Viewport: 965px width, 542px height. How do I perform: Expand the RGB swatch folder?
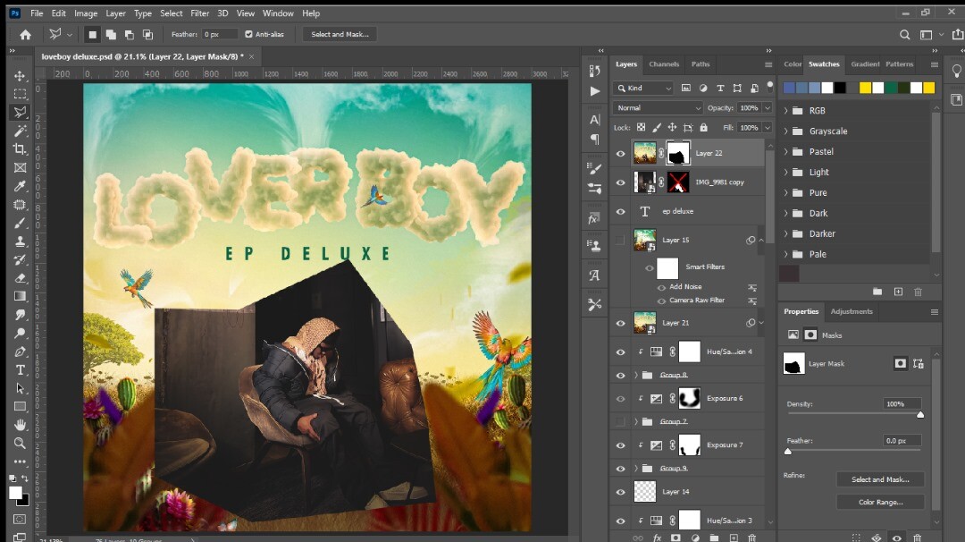(x=786, y=111)
